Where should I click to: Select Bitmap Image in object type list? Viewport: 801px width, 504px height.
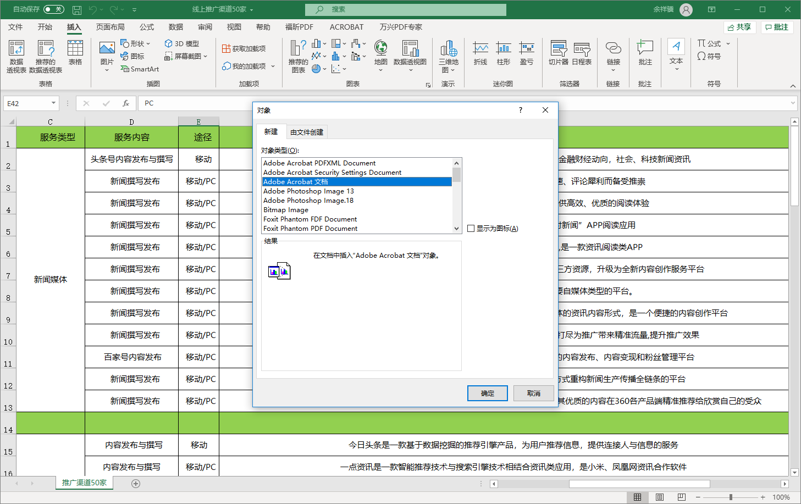[x=286, y=210]
